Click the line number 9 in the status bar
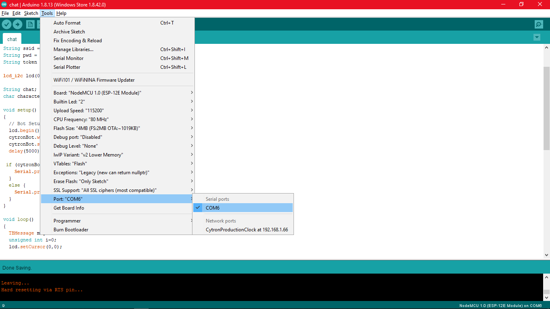 point(3,306)
